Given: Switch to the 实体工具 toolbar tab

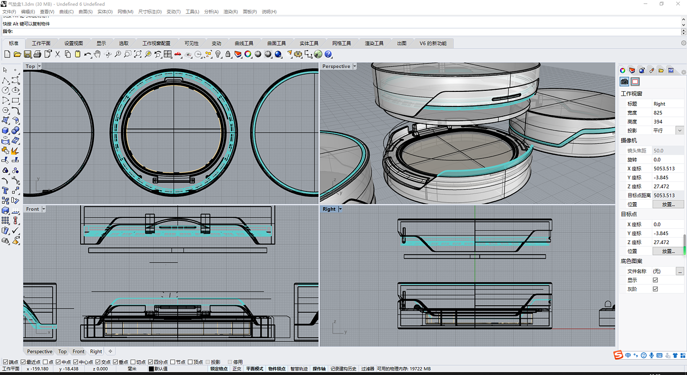Looking at the screenshot, I should (309, 43).
